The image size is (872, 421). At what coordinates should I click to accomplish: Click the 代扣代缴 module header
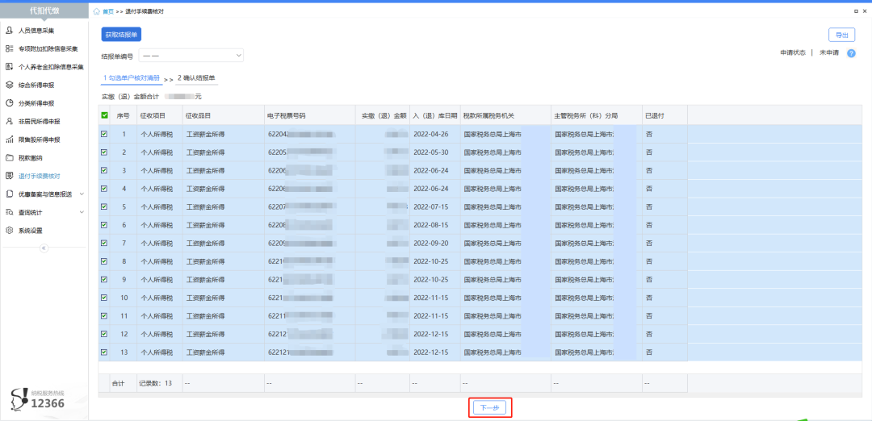(44, 11)
